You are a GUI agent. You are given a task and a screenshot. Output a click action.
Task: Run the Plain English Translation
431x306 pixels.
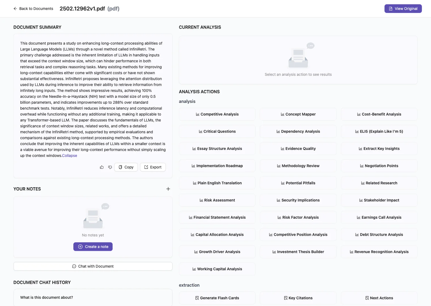click(217, 183)
